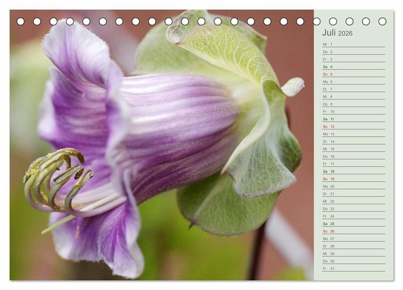Select the red "So 5" date entry
Image resolution: width=403 pixels, height=290 pixels.
click(354, 74)
